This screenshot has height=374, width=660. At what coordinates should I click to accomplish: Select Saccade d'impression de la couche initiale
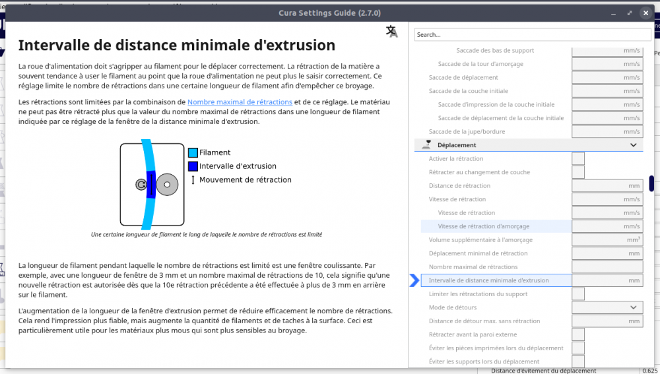pyautogui.click(x=496, y=104)
